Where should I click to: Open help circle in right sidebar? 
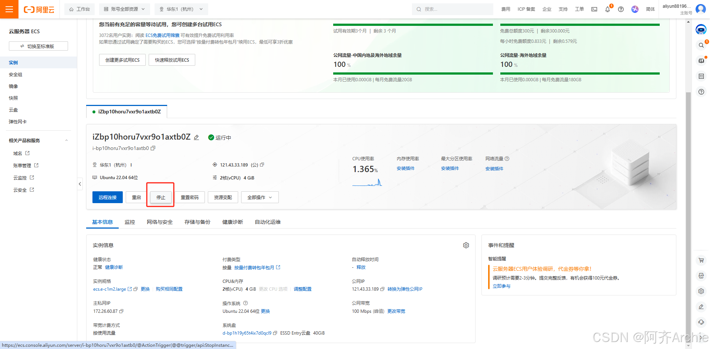[x=701, y=92]
